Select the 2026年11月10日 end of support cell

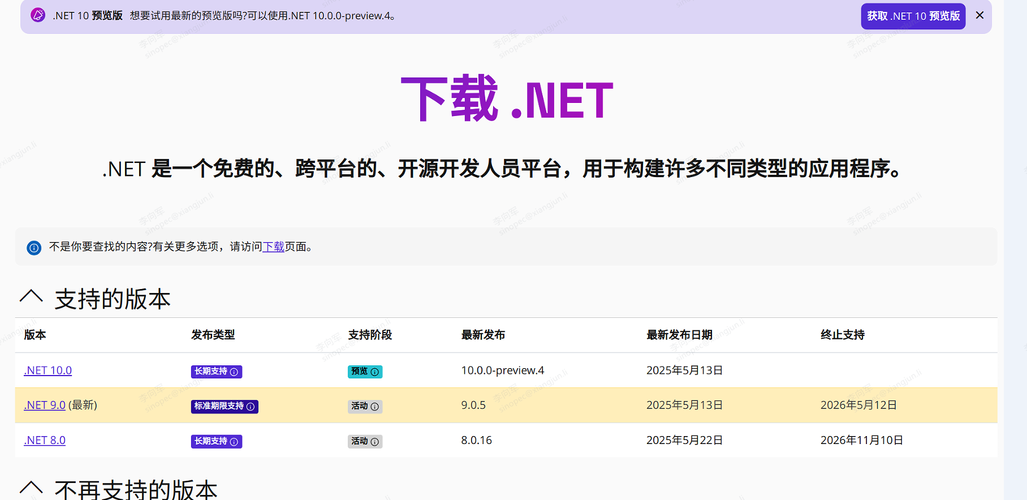coord(862,440)
